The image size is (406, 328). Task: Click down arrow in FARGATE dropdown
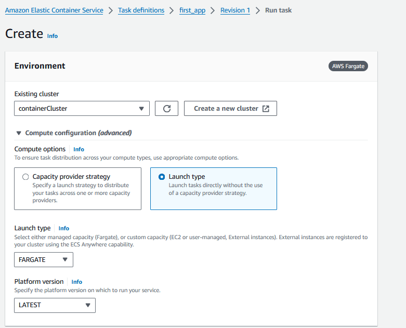(65, 259)
